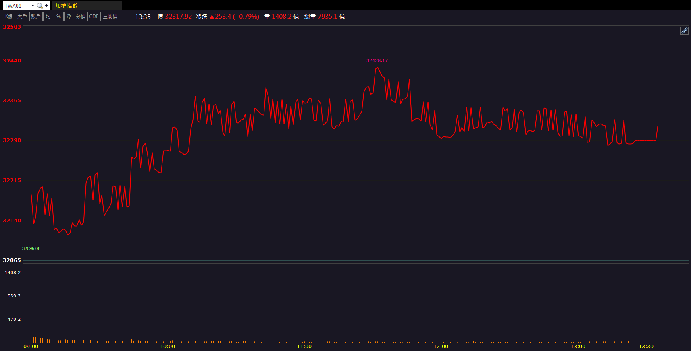Switch to the % percentage scale
The image size is (691, 351).
coord(58,17)
